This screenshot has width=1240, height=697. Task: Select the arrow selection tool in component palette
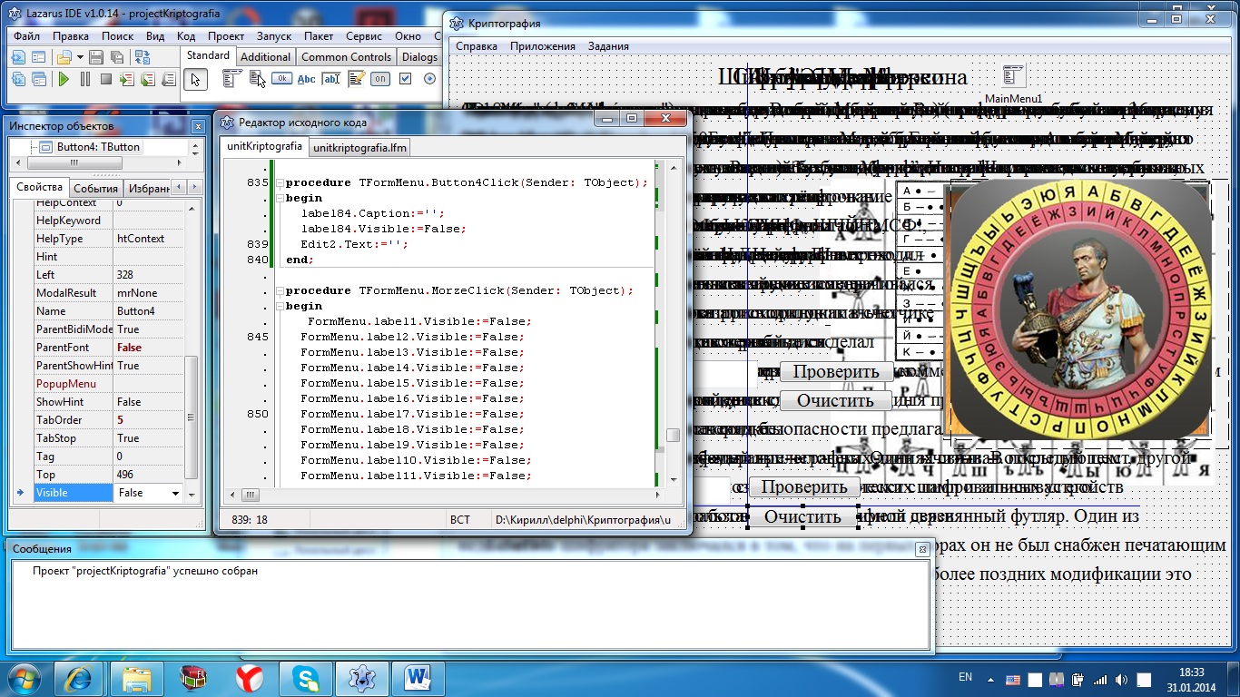(194, 80)
